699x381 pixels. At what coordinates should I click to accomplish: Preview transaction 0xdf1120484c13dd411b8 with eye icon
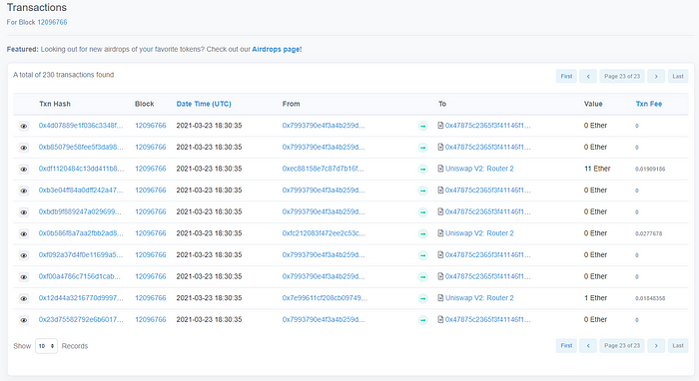click(24, 170)
